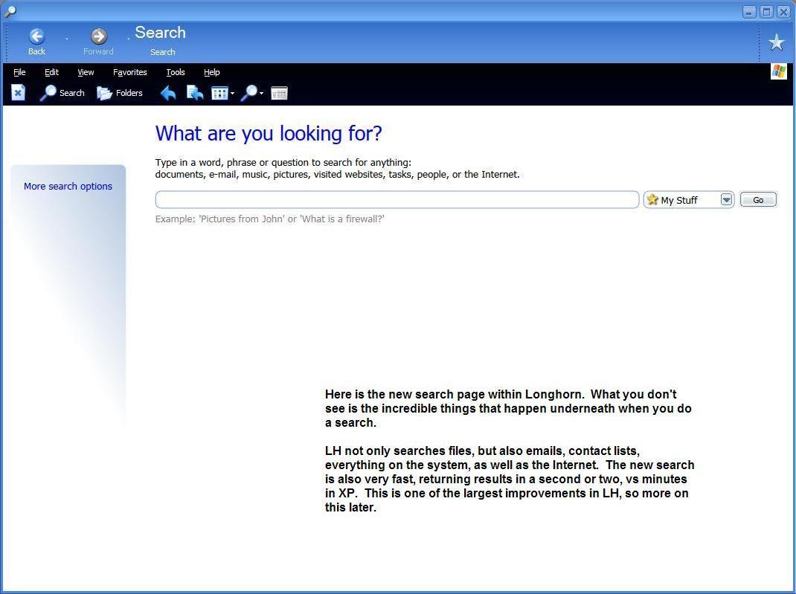Click the Go button
Screen dimensions: 796x594
click(x=758, y=200)
